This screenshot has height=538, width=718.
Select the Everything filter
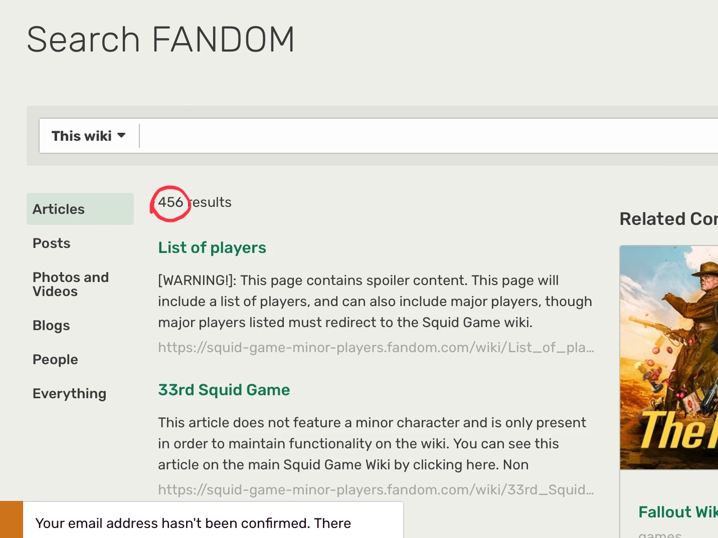click(x=69, y=394)
